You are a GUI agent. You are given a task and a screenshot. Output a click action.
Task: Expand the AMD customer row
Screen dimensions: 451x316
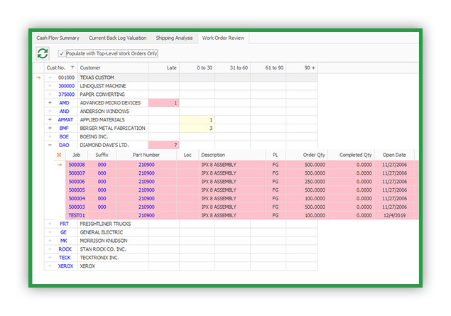click(x=50, y=103)
